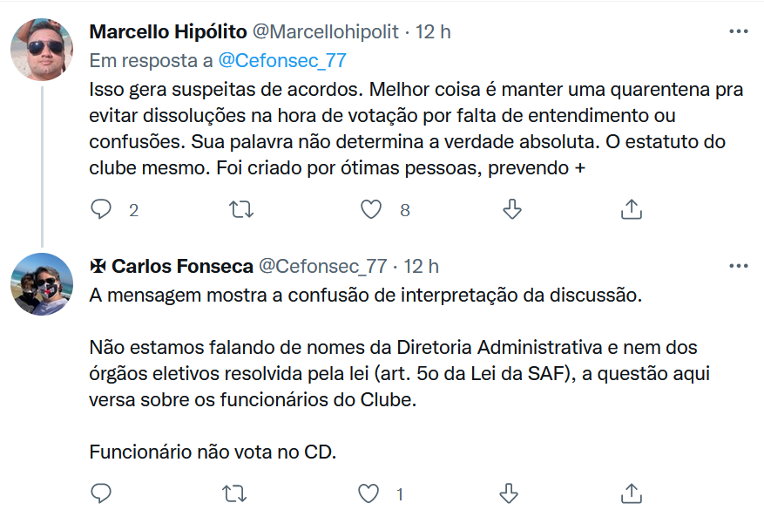Open Marcello Hipólito's profile picture
This screenshot has width=764, height=510.
tap(42, 49)
